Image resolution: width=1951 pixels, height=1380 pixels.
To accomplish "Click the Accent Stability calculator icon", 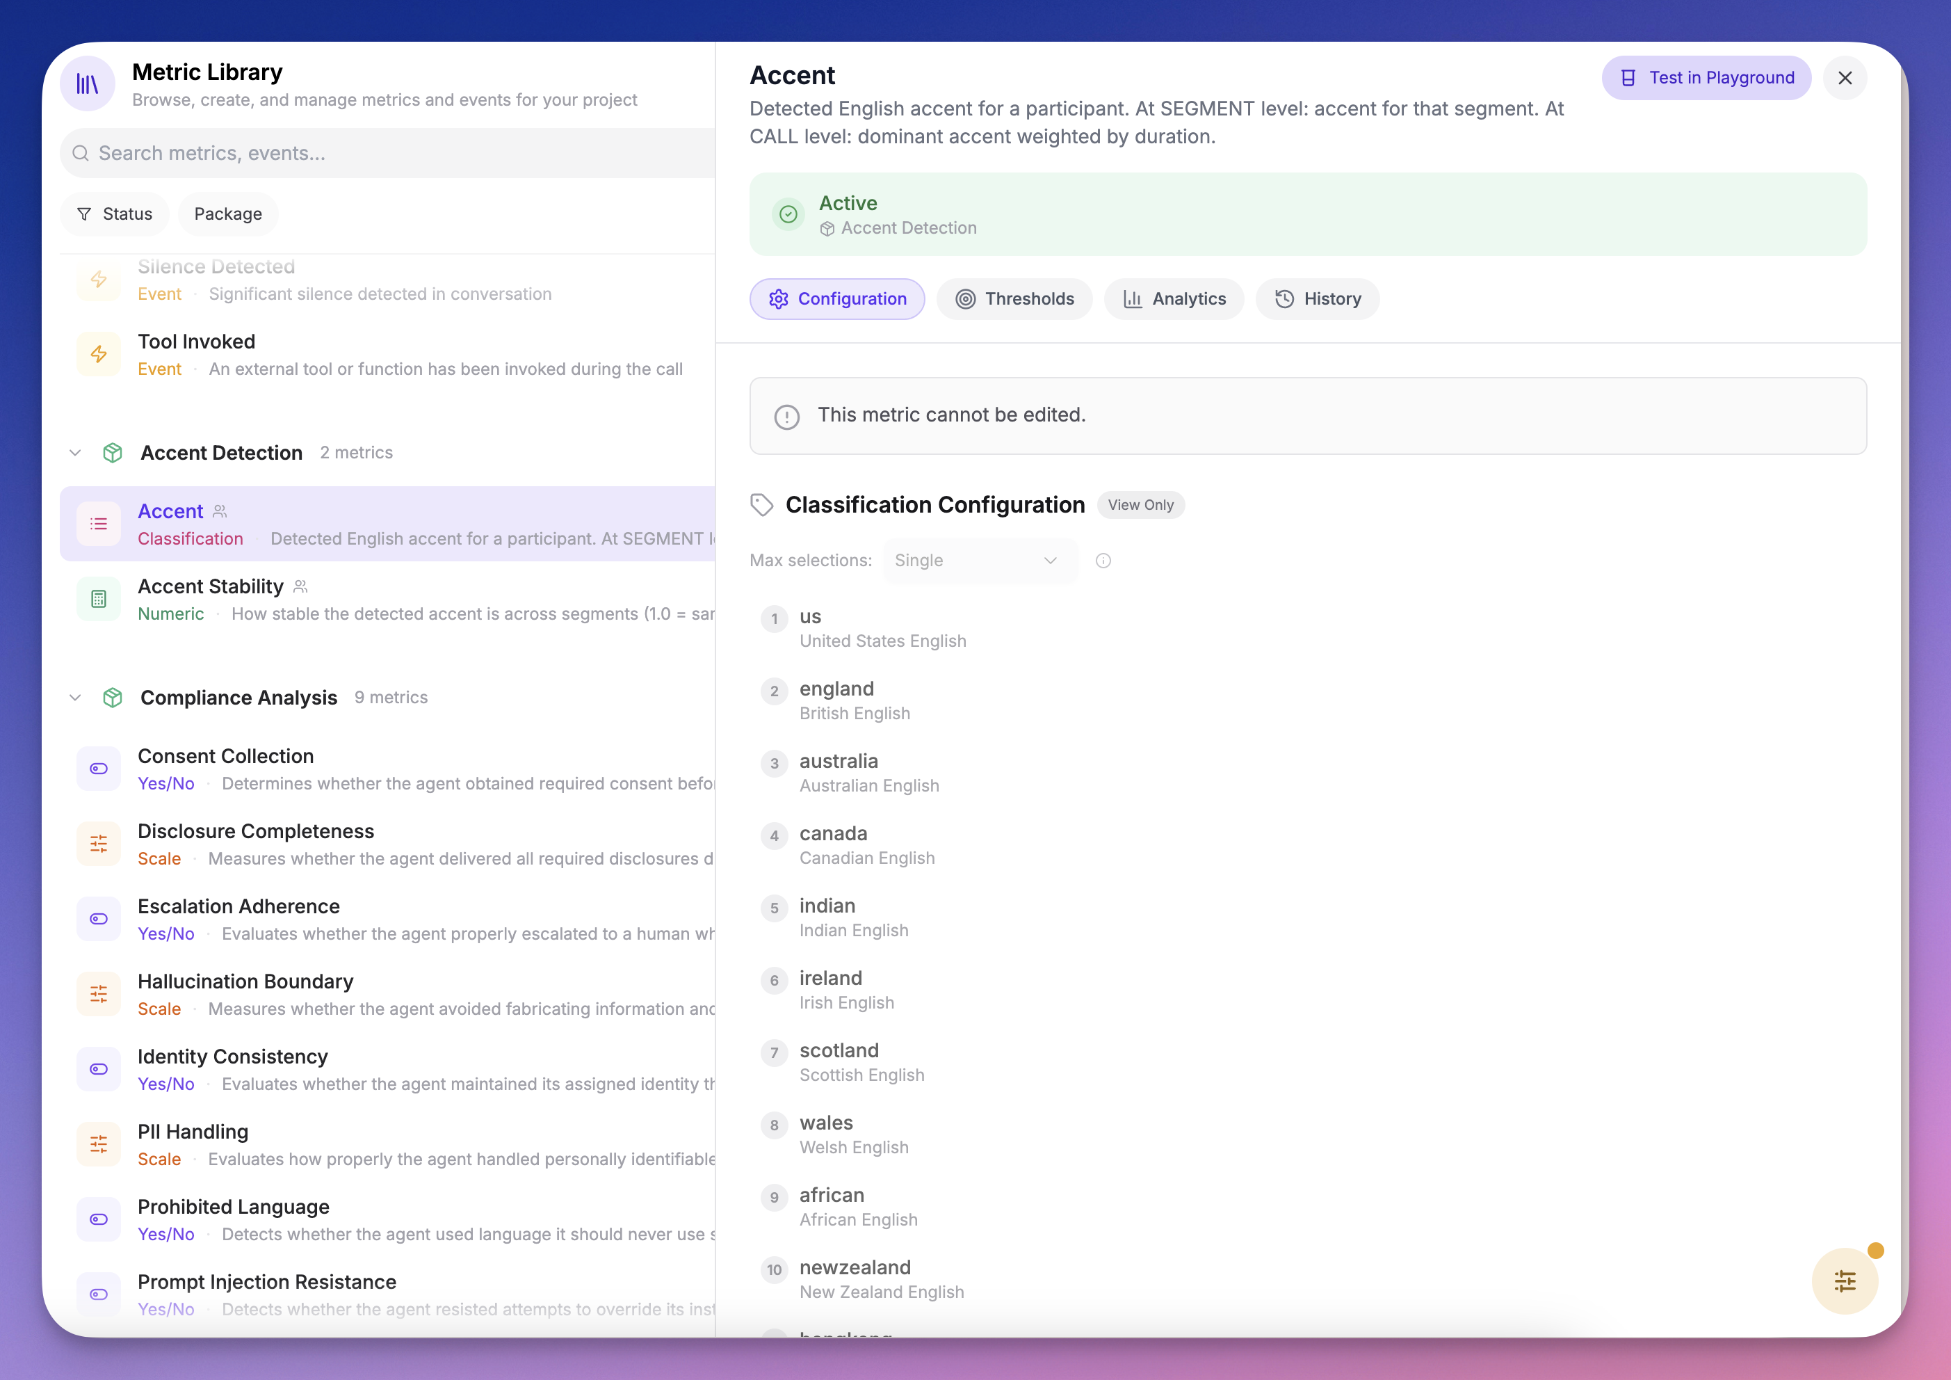I will pyautogui.click(x=99, y=600).
